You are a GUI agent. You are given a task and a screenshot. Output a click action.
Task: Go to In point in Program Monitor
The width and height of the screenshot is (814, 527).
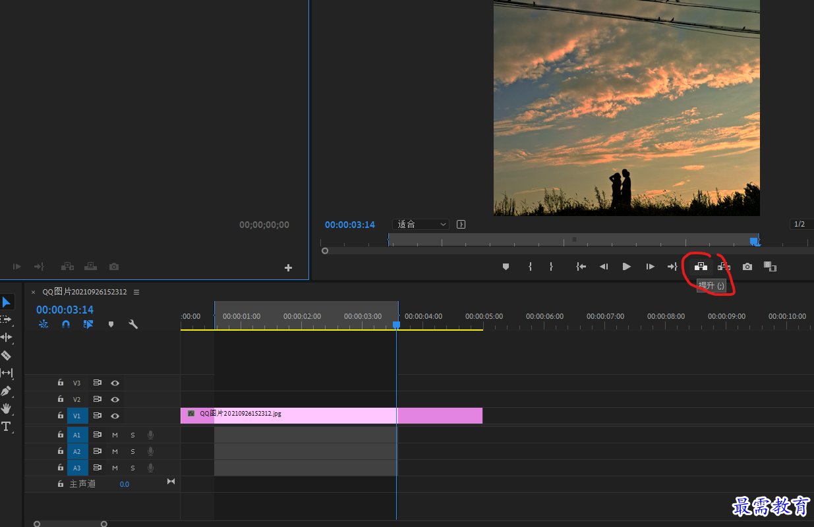581,267
